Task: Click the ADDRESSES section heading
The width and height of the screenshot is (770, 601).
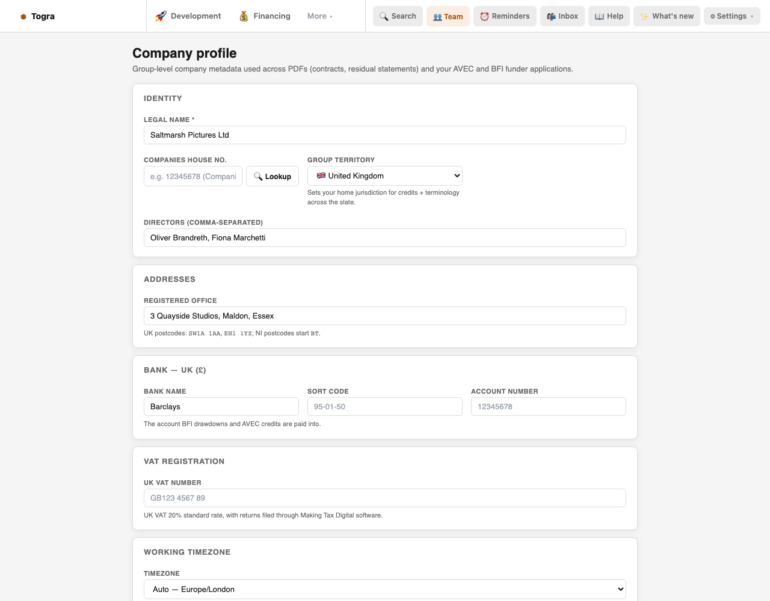Action: [170, 279]
